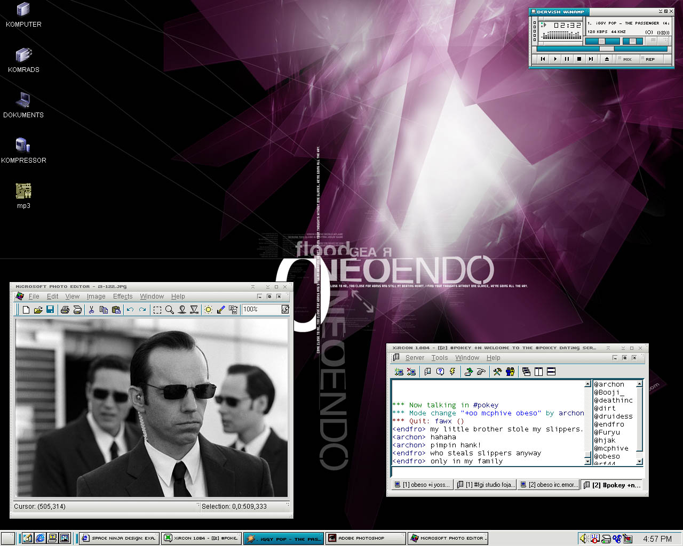Switch to the #fgi studio channel tab
The width and height of the screenshot is (683, 546).
tap(486, 485)
